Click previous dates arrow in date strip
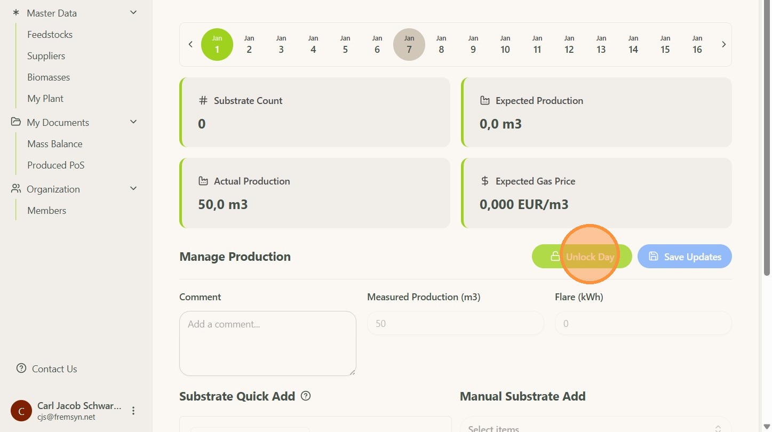Viewport: 772px width, 432px height. coord(190,44)
